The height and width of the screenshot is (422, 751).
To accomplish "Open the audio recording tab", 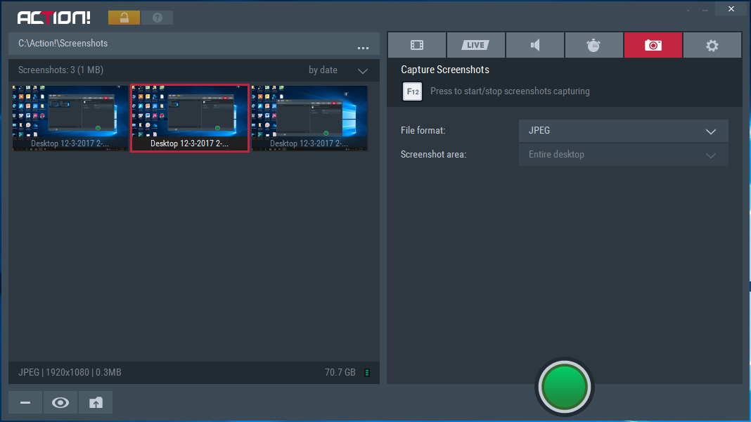I will click(x=535, y=45).
